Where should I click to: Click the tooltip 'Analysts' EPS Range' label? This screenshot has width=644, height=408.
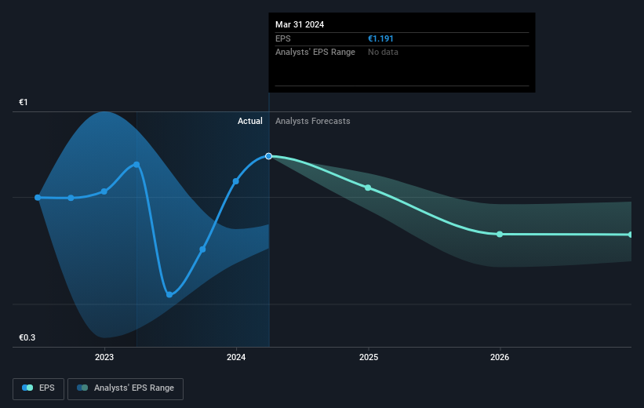315,53
